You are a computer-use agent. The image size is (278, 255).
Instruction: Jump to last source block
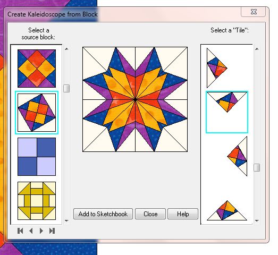point(52,231)
